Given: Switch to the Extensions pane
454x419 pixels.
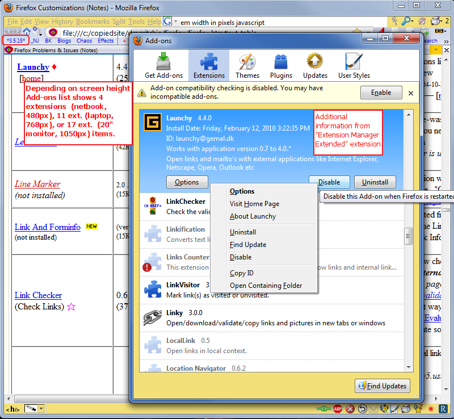Looking at the screenshot, I should [209, 66].
